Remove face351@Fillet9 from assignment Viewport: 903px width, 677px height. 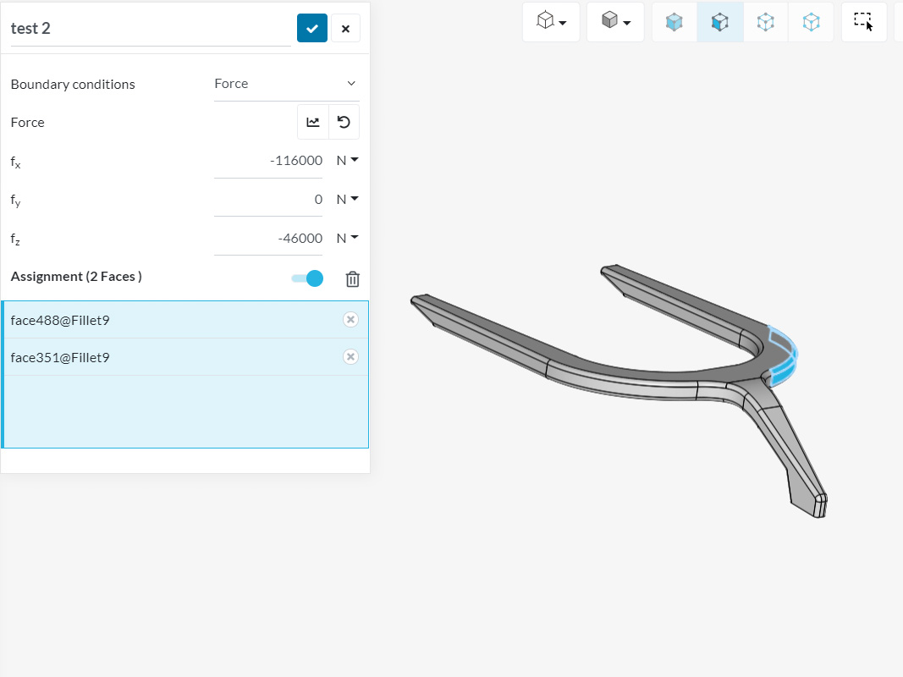coord(350,357)
